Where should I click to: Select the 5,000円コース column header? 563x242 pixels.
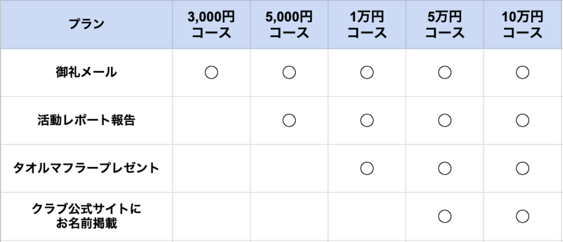[289, 25]
